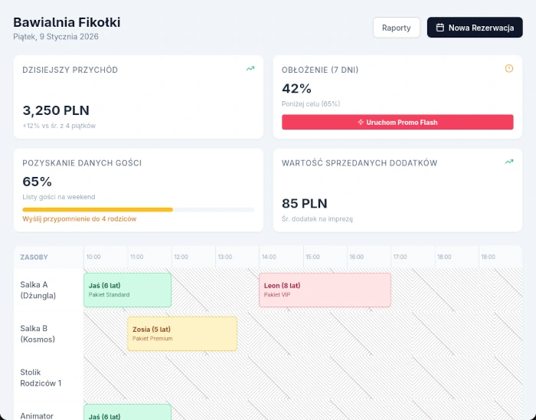The width and height of the screenshot is (536, 420).
Task: Open Jaś booking in Salka A
Action: point(127,290)
